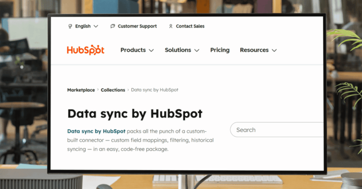Screen dimensions: 362x189
Task: Click the Contact Sales person icon
Action: 171,26
